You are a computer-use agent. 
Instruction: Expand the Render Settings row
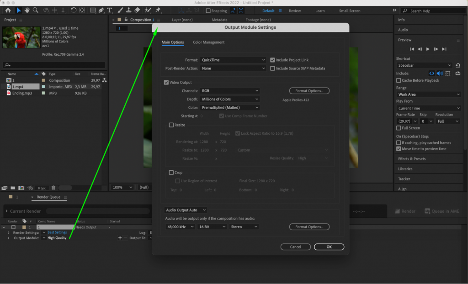(9, 232)
